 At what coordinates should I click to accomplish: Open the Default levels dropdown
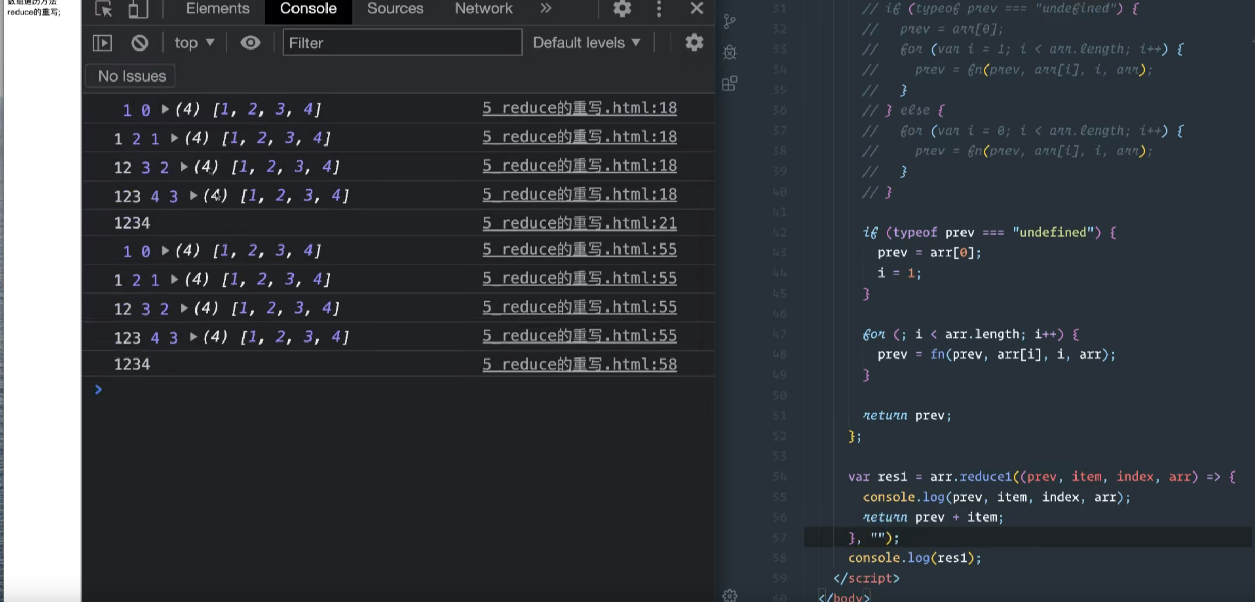tap(586, 43)
